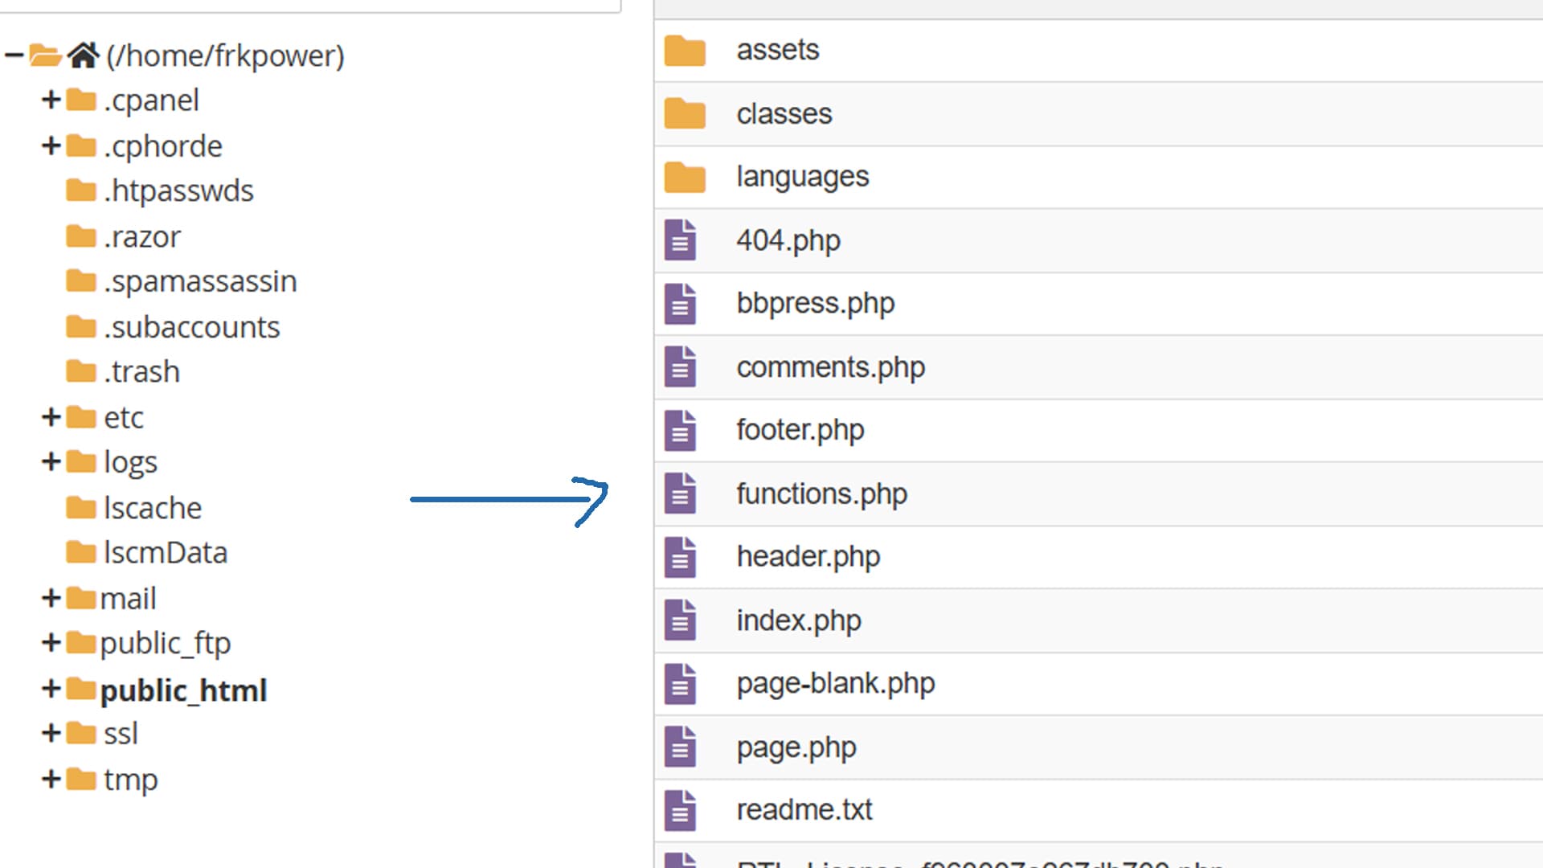Click the comments.php file icon
Viewport: 1543px width, 868px height.
(680, 366)
